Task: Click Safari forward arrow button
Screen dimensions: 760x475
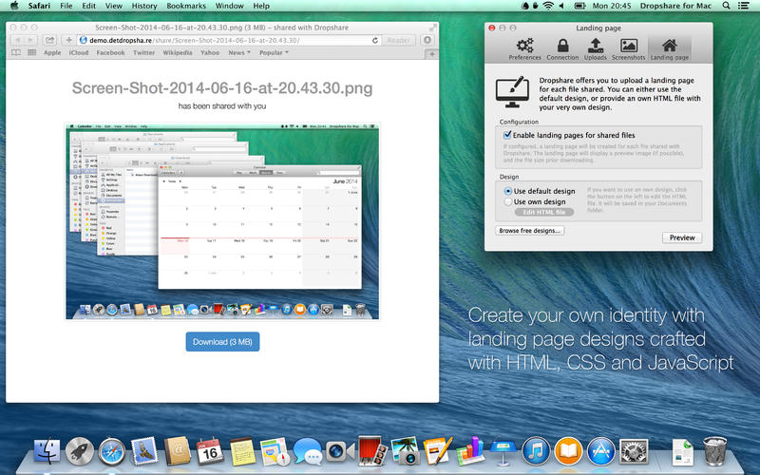Action: click(30, 40)
